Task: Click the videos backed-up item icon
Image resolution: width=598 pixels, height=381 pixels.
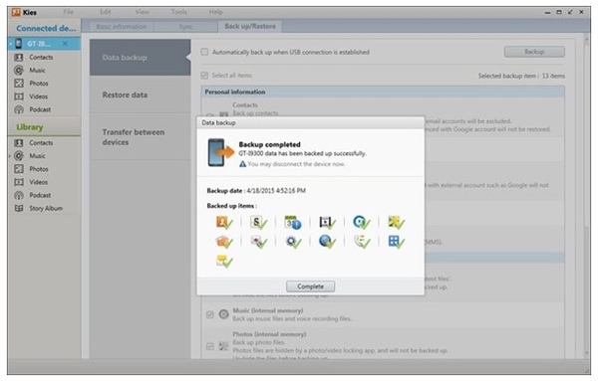Action: click(327, 222)
